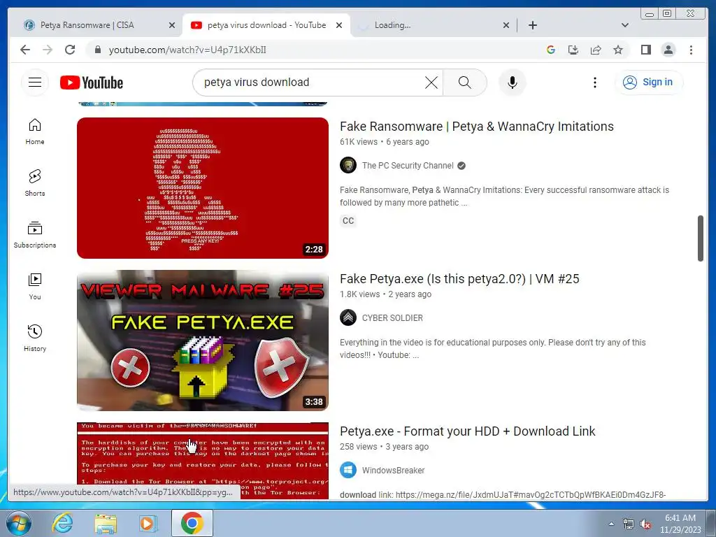Image resolution: width=716 pixels, height=537 pixels.
Task: Click the address bar URL
Action: [x=187, y=50]
